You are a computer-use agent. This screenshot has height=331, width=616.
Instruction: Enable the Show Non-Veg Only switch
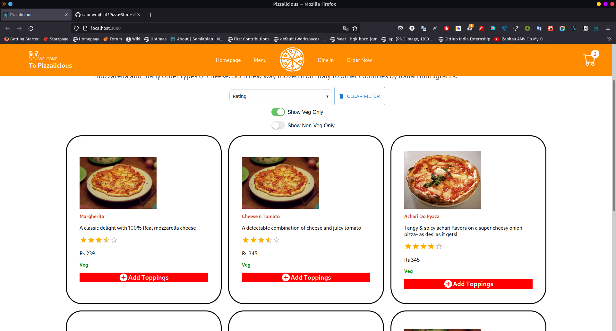coord(278,125)
